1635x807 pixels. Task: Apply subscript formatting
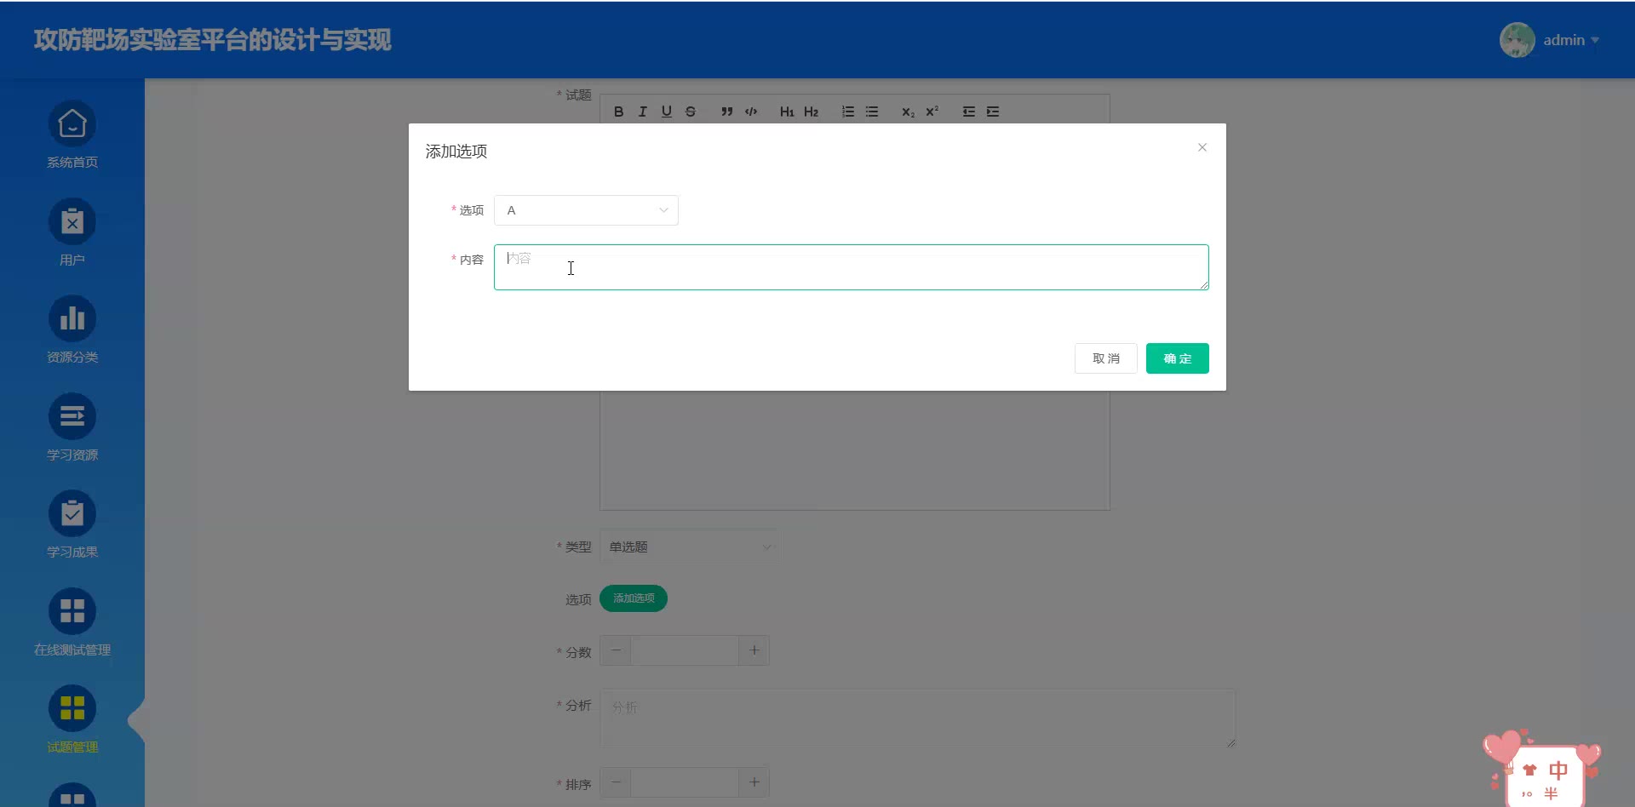point(908,112)
